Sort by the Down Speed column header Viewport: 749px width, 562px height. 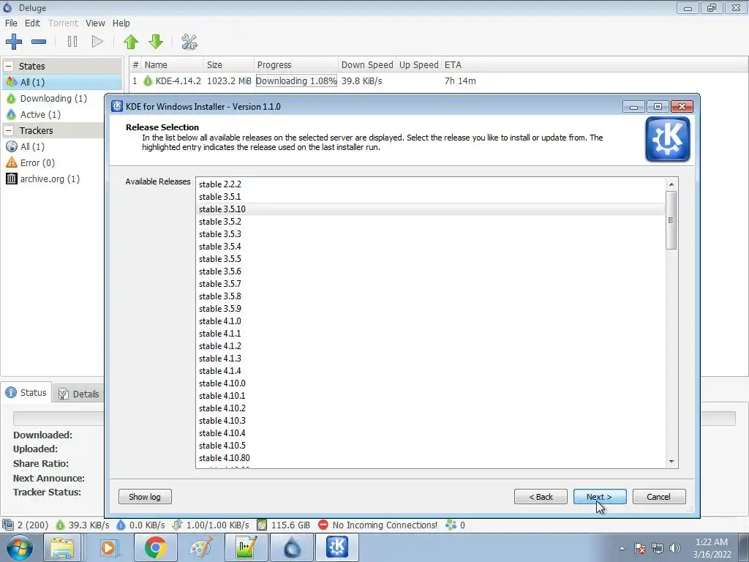pyautogui.click(x=367, y=64)
